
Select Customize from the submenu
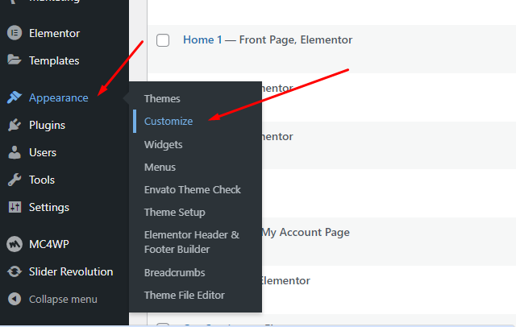tap(169, 121)
